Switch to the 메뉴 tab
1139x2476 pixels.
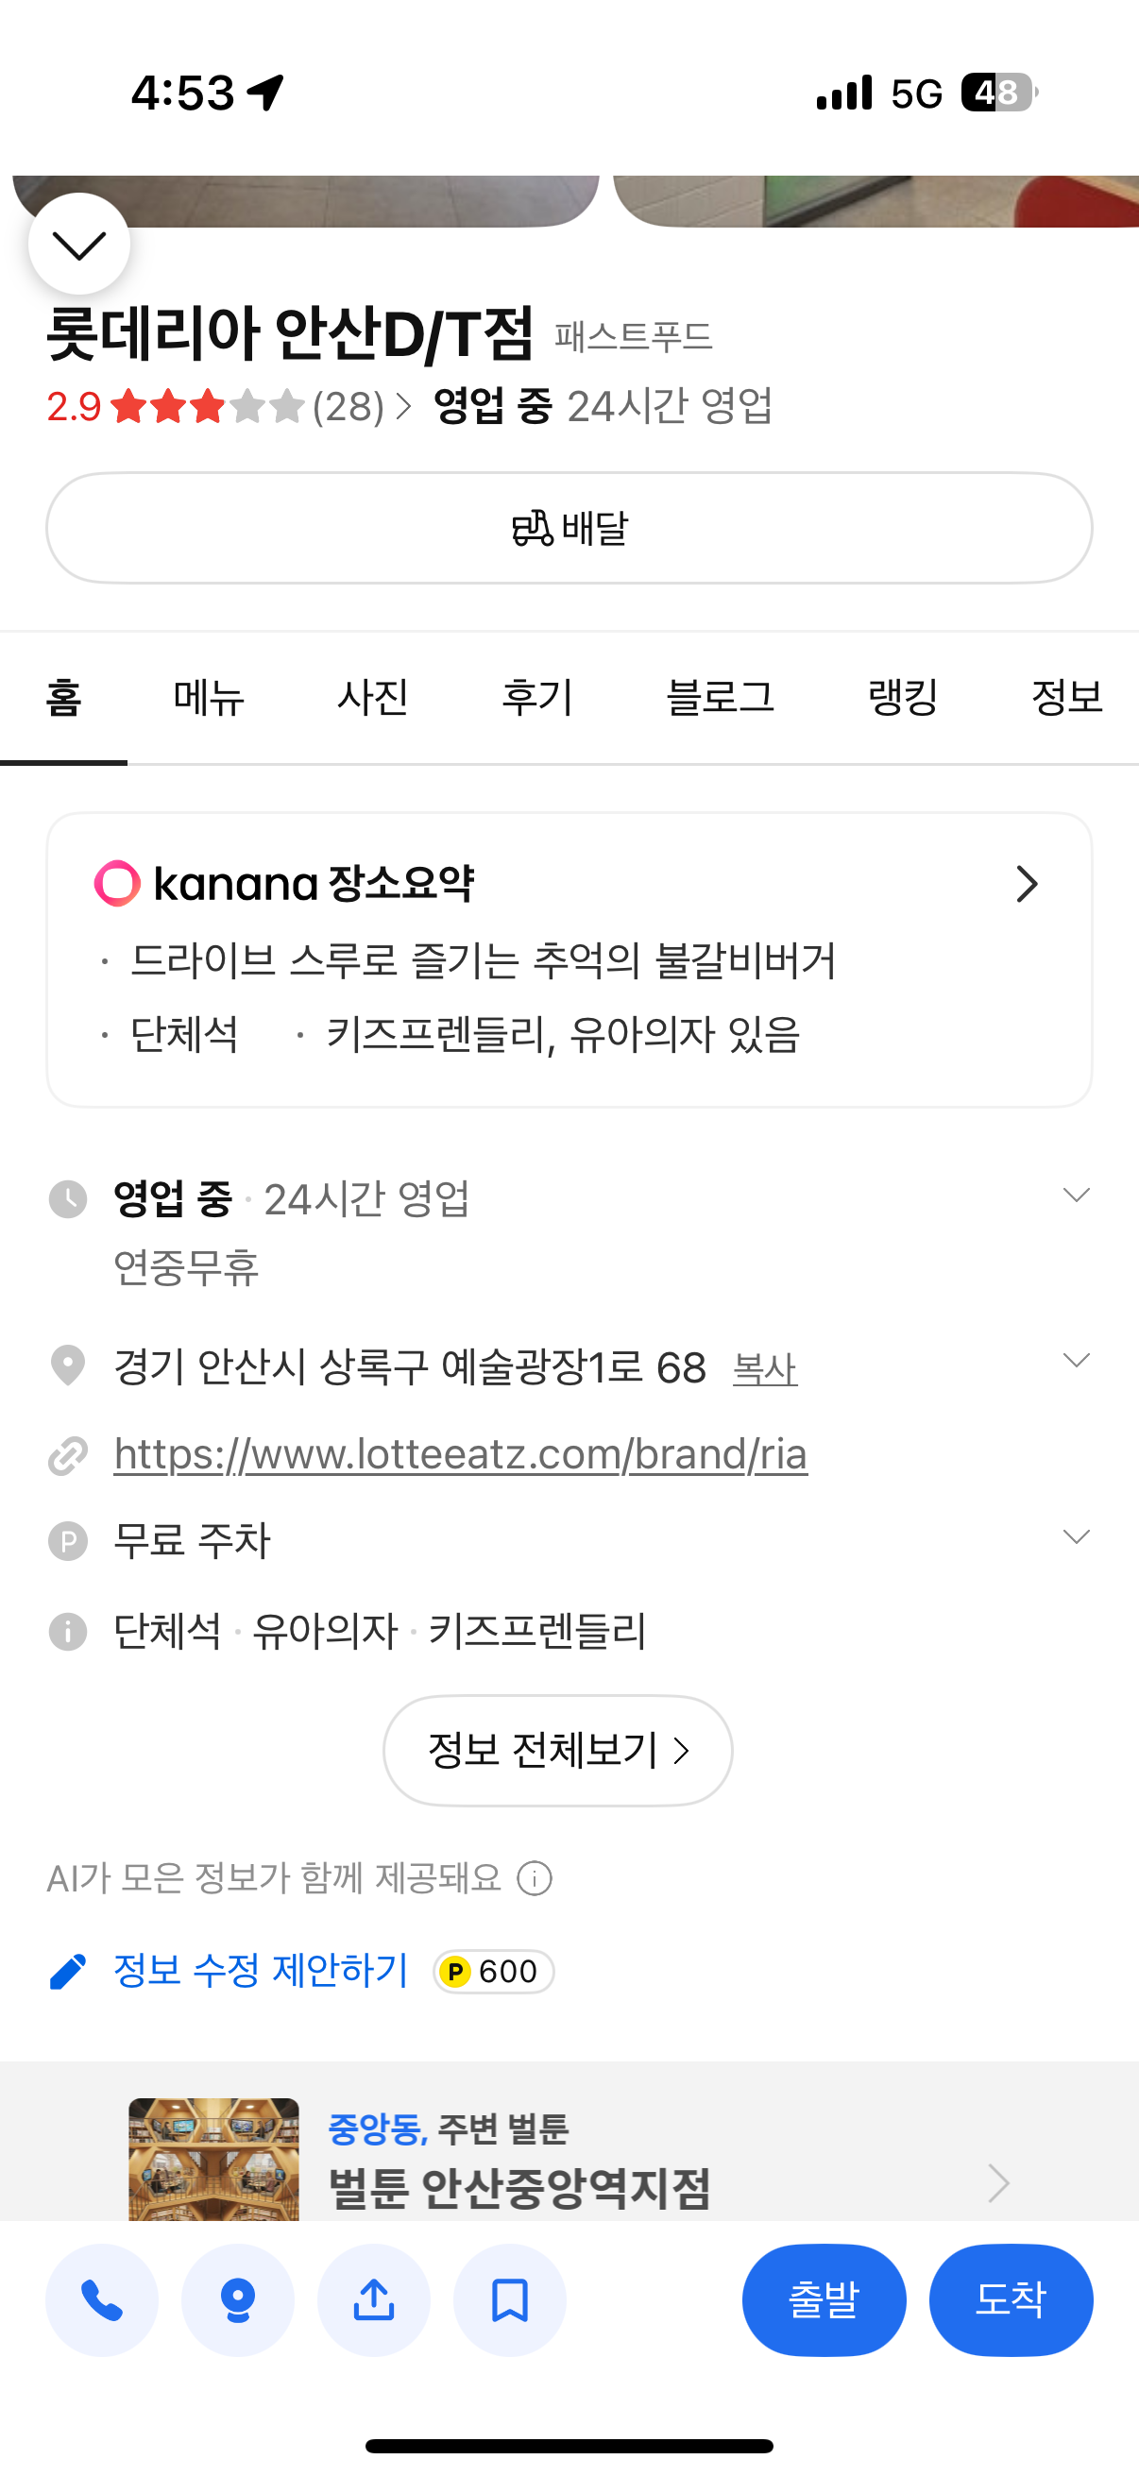coord(209,697)
